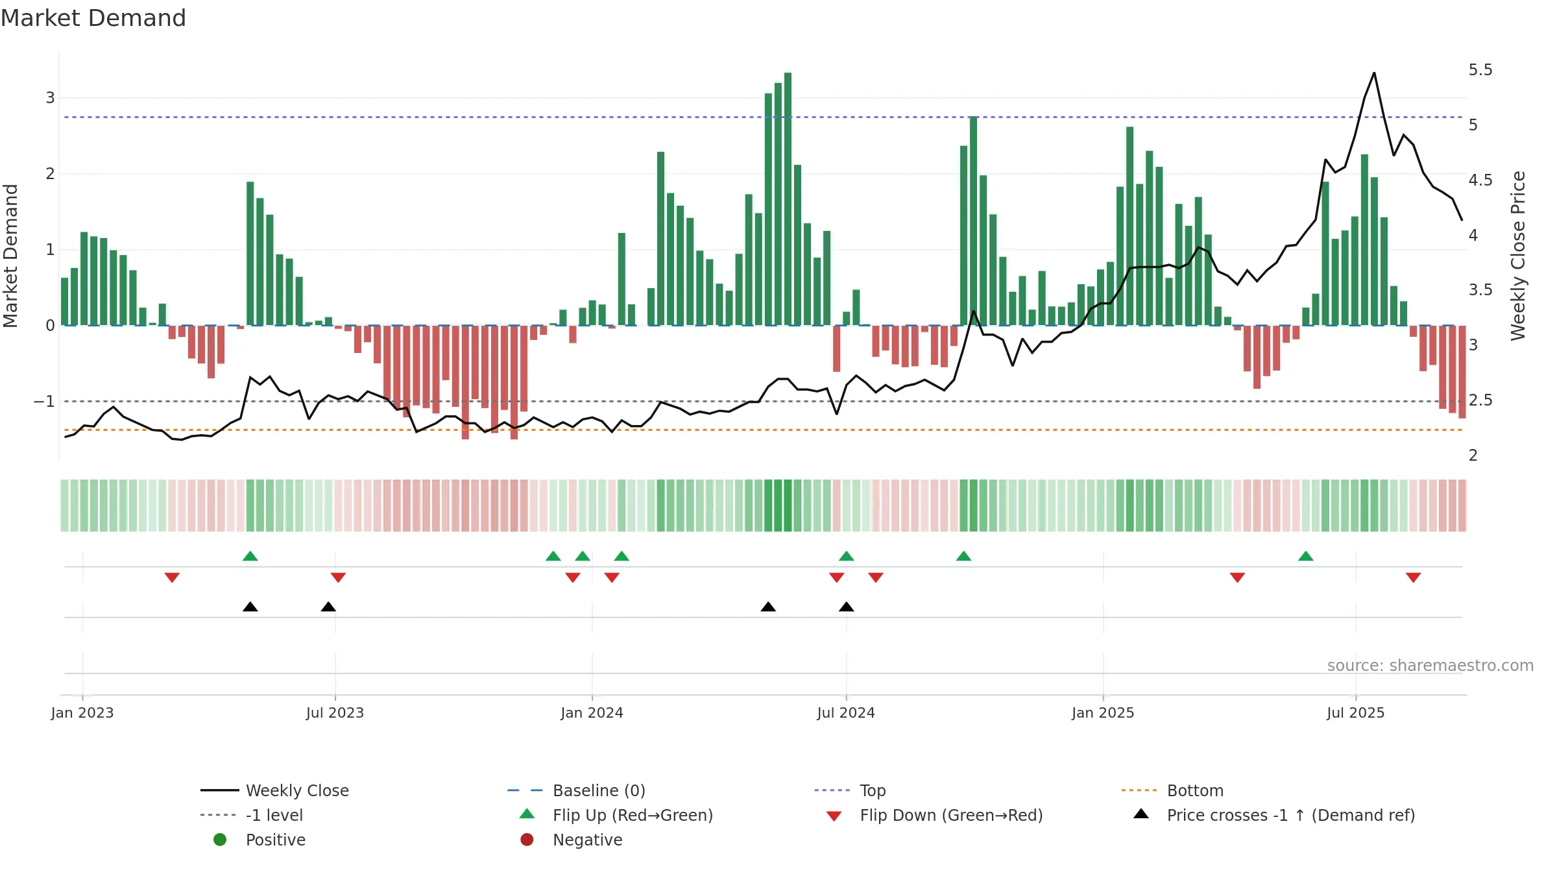Click the green Flip Up marker near Sep 2024

click(x=964, y=556)
